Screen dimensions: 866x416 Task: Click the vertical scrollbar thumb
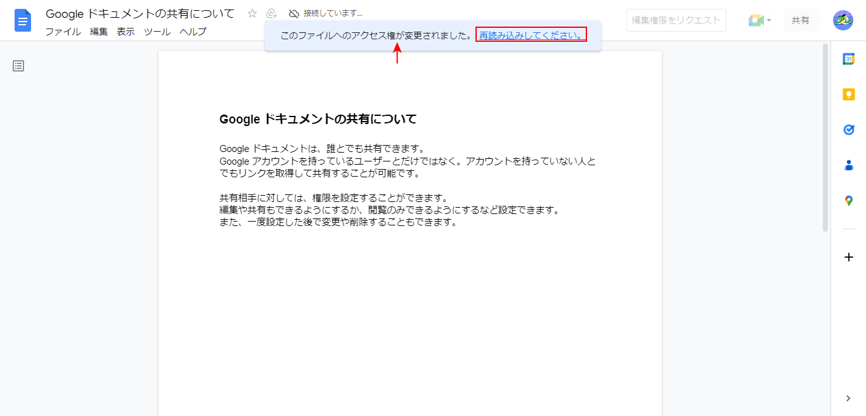[x=825, y=137]
